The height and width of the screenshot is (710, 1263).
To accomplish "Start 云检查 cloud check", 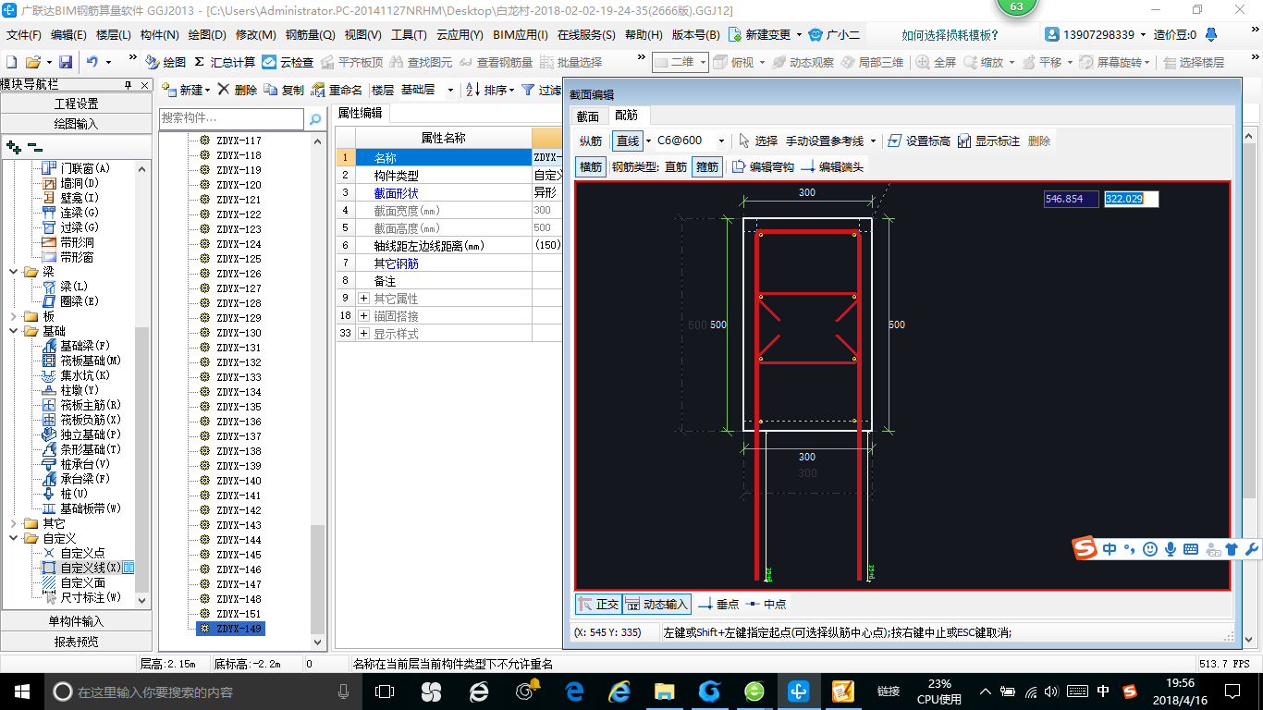I will point(288,62).
